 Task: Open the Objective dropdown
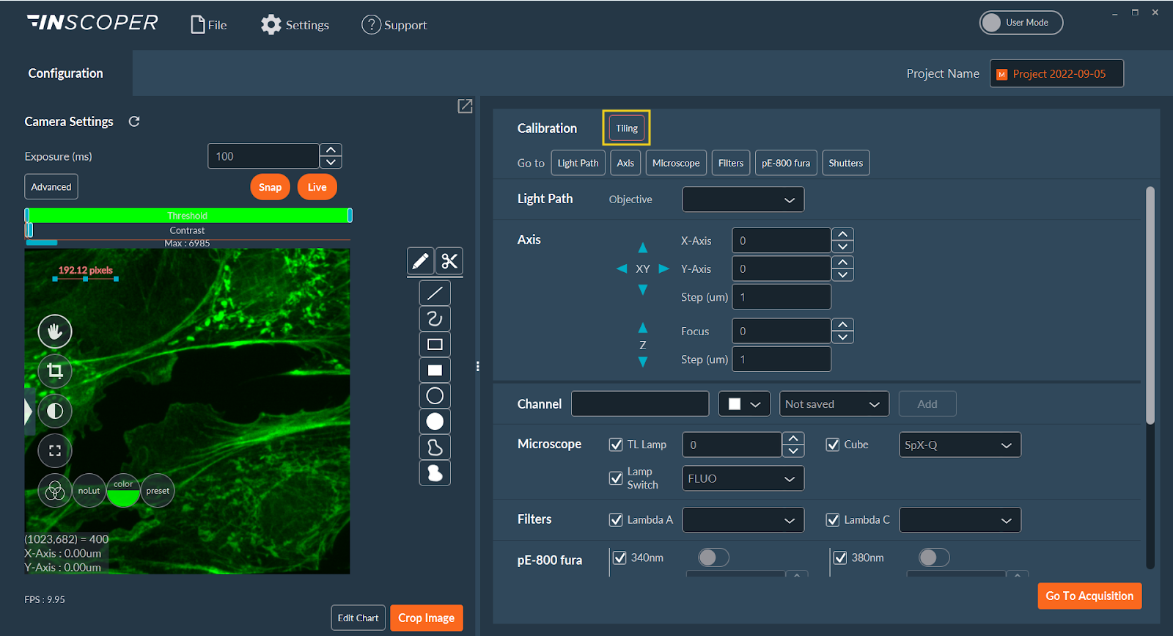tap(743, 200)
